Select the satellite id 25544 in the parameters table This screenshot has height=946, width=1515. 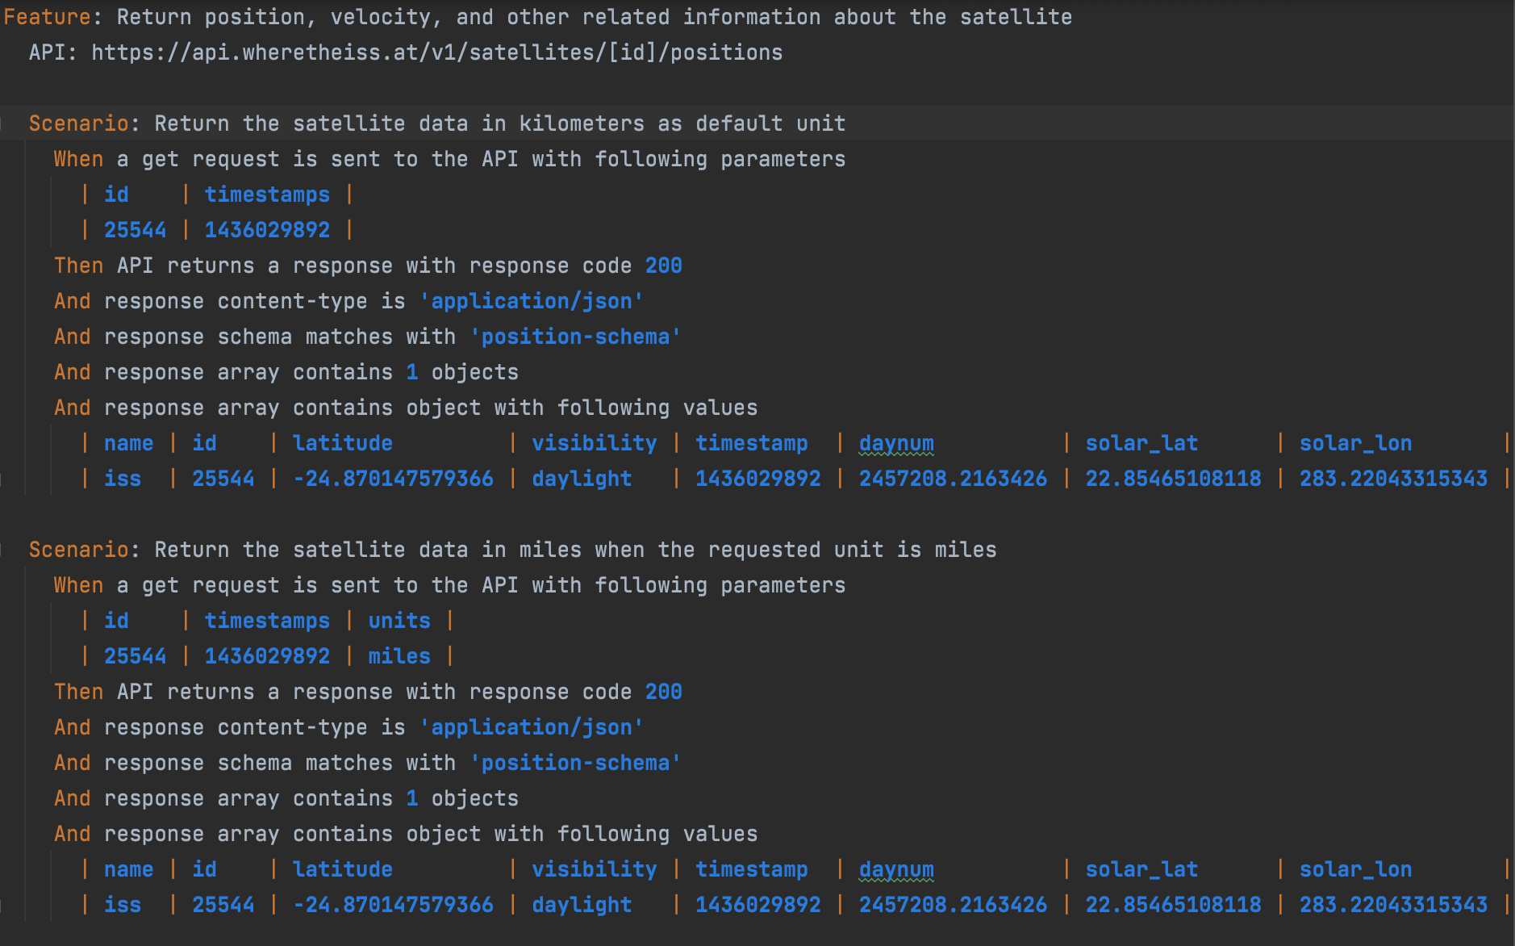135,229
